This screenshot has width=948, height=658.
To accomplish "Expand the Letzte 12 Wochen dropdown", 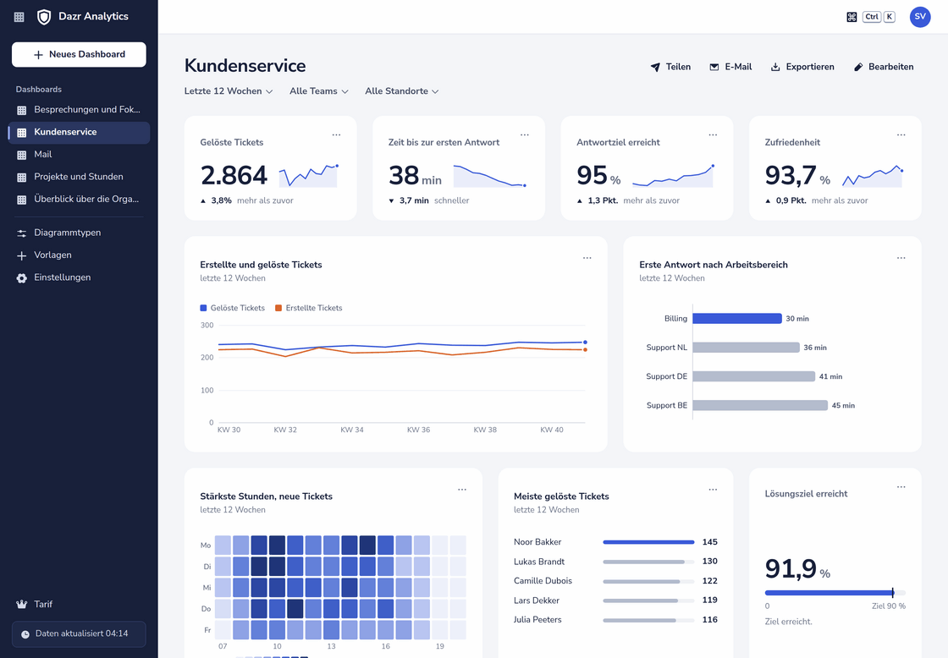I will coord(229,91).
